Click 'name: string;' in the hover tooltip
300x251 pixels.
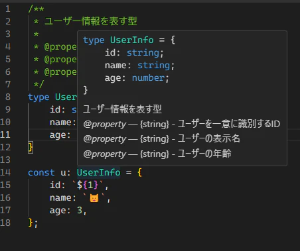139,66
